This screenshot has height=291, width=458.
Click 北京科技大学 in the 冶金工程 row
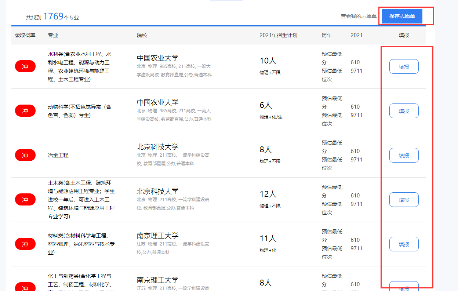tap(158, 147)
